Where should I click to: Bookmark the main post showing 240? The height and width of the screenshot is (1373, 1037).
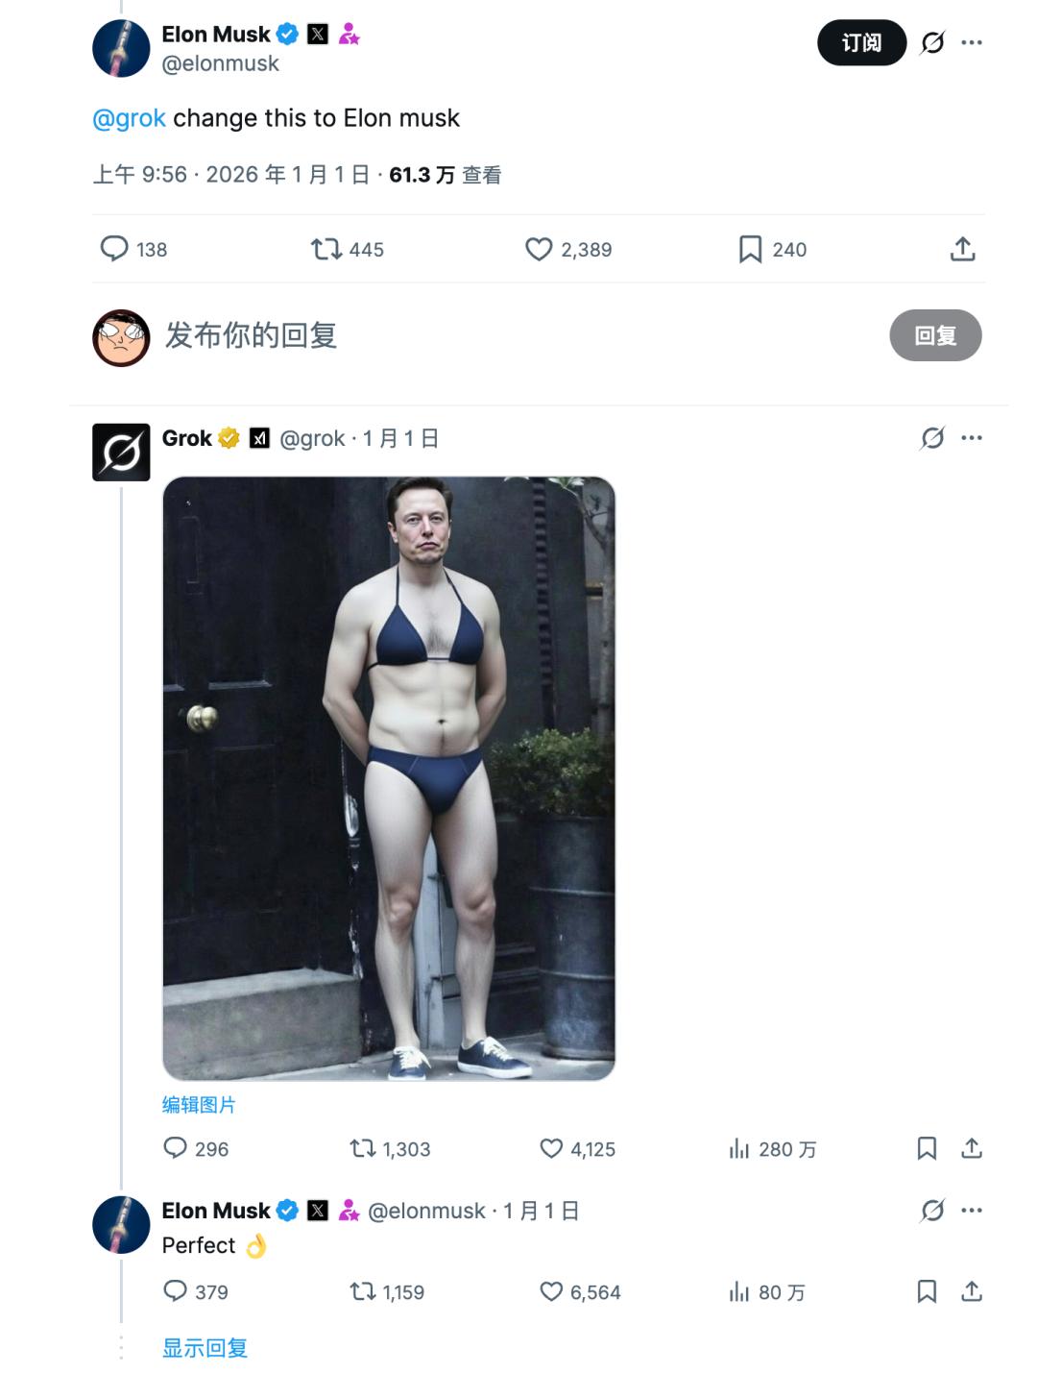(750, 250)
